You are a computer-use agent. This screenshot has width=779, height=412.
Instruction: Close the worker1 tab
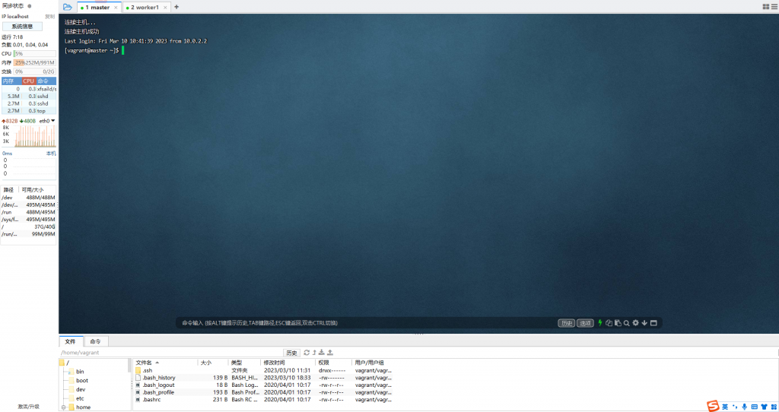(165, 8)
